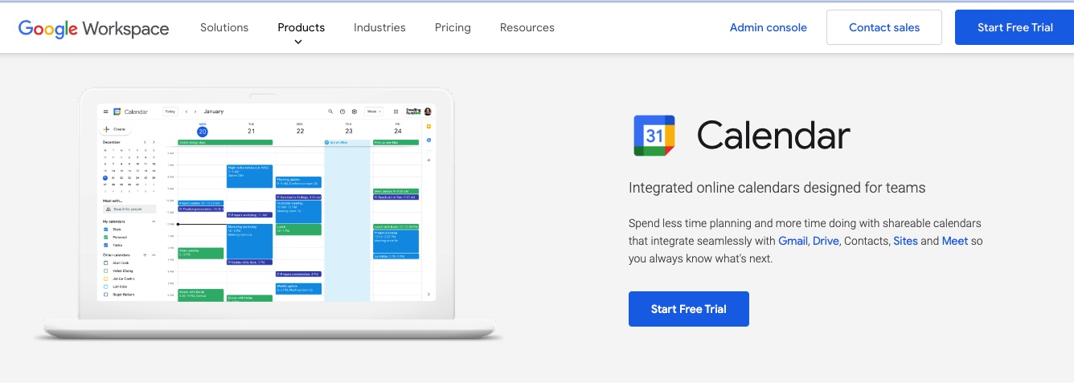
Task: Open the settings gear in Calendar preview
Action: pos(355,112)
